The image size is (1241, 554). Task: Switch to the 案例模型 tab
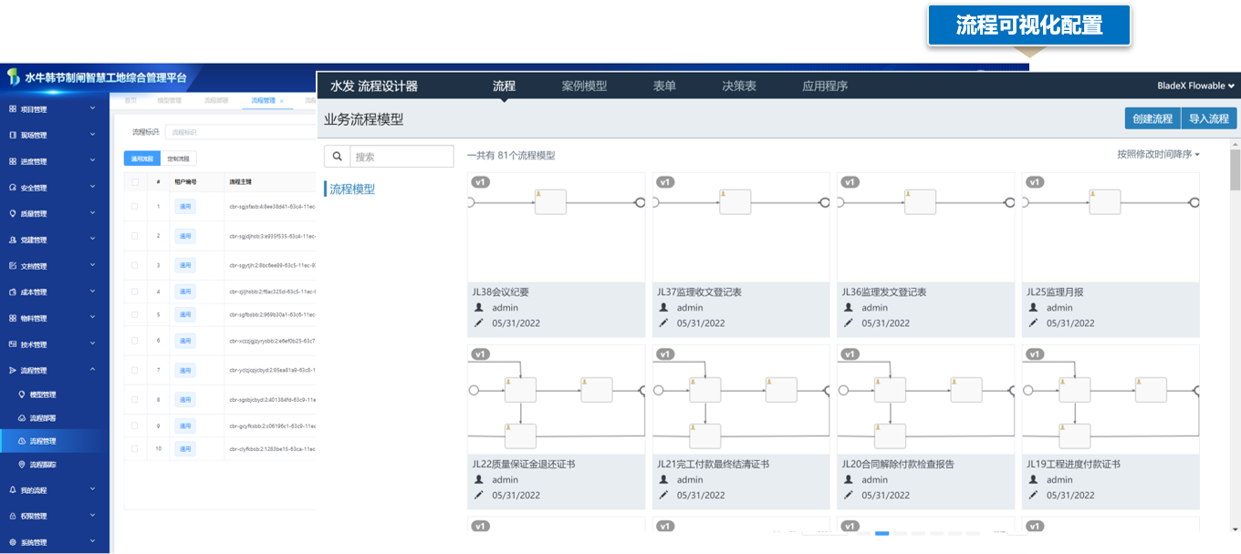pos(584,86)
